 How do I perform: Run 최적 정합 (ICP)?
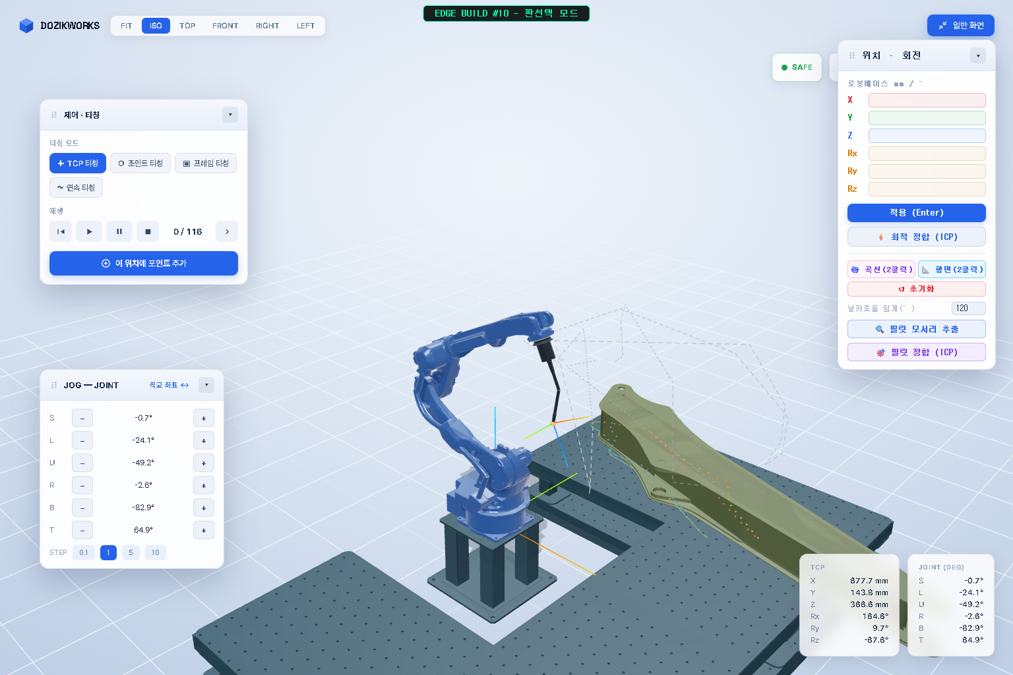917,237
